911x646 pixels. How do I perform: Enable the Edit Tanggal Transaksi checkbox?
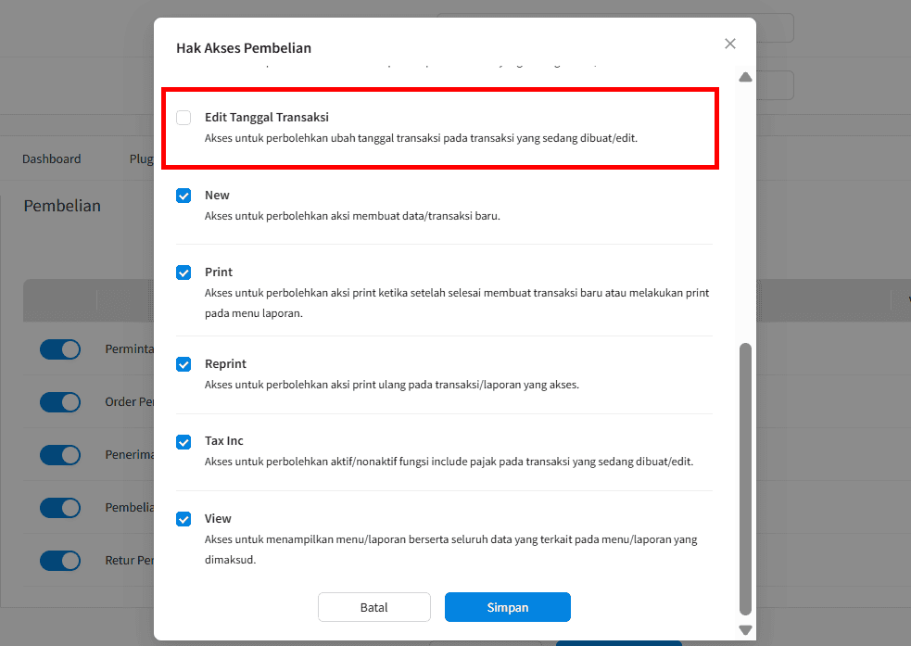(183, 118)
